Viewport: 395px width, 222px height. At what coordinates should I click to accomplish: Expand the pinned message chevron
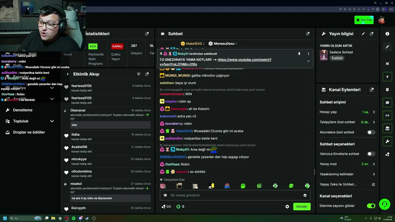[x=308, y=61]
